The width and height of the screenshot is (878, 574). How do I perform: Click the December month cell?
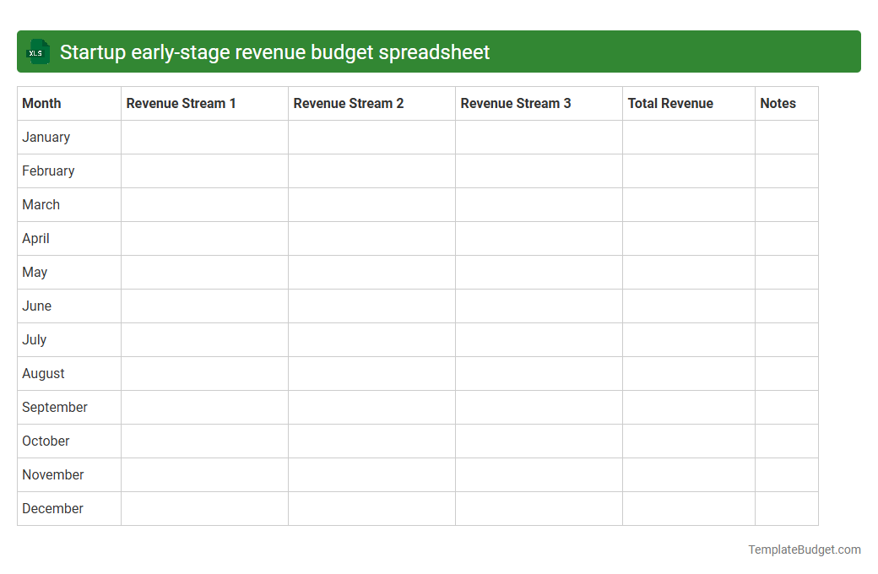click(x=52, y=508)
